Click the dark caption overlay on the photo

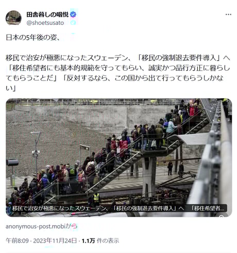pos(118,208)
